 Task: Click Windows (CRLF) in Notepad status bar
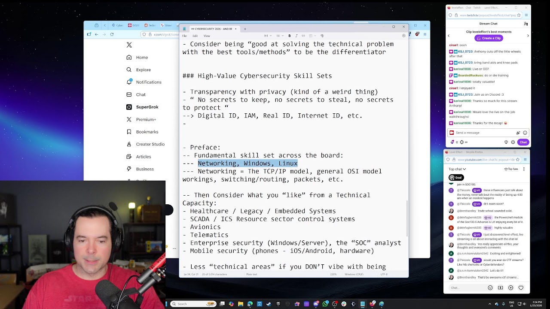pyautogui.click(x=353, y=274)
